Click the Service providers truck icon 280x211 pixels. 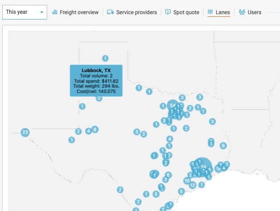pos(110,12)
